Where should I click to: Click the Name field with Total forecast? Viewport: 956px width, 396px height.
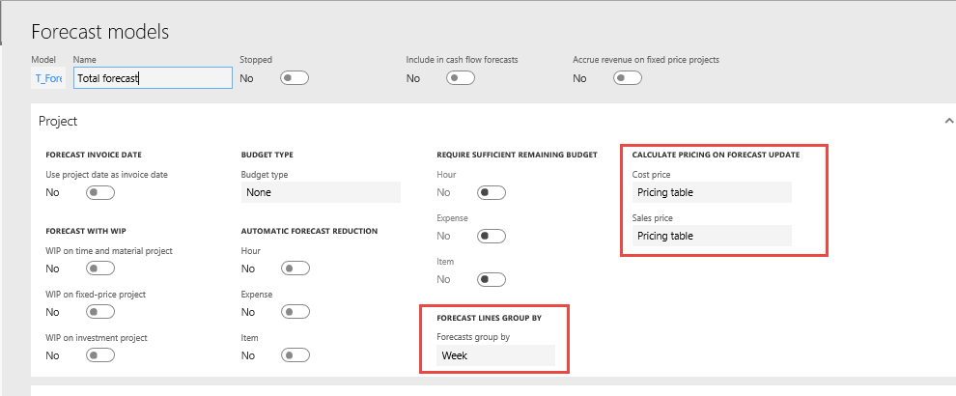pyautogui.click(x=153, y=78)
